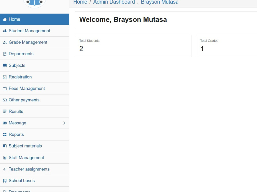The image size is (257, 192).
Task: Click the Grade Management hierarchy icon
Action: click(5, 42)
